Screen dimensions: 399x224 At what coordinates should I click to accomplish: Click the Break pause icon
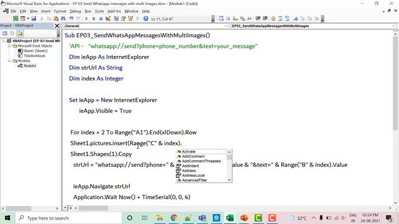coord(94,19)
